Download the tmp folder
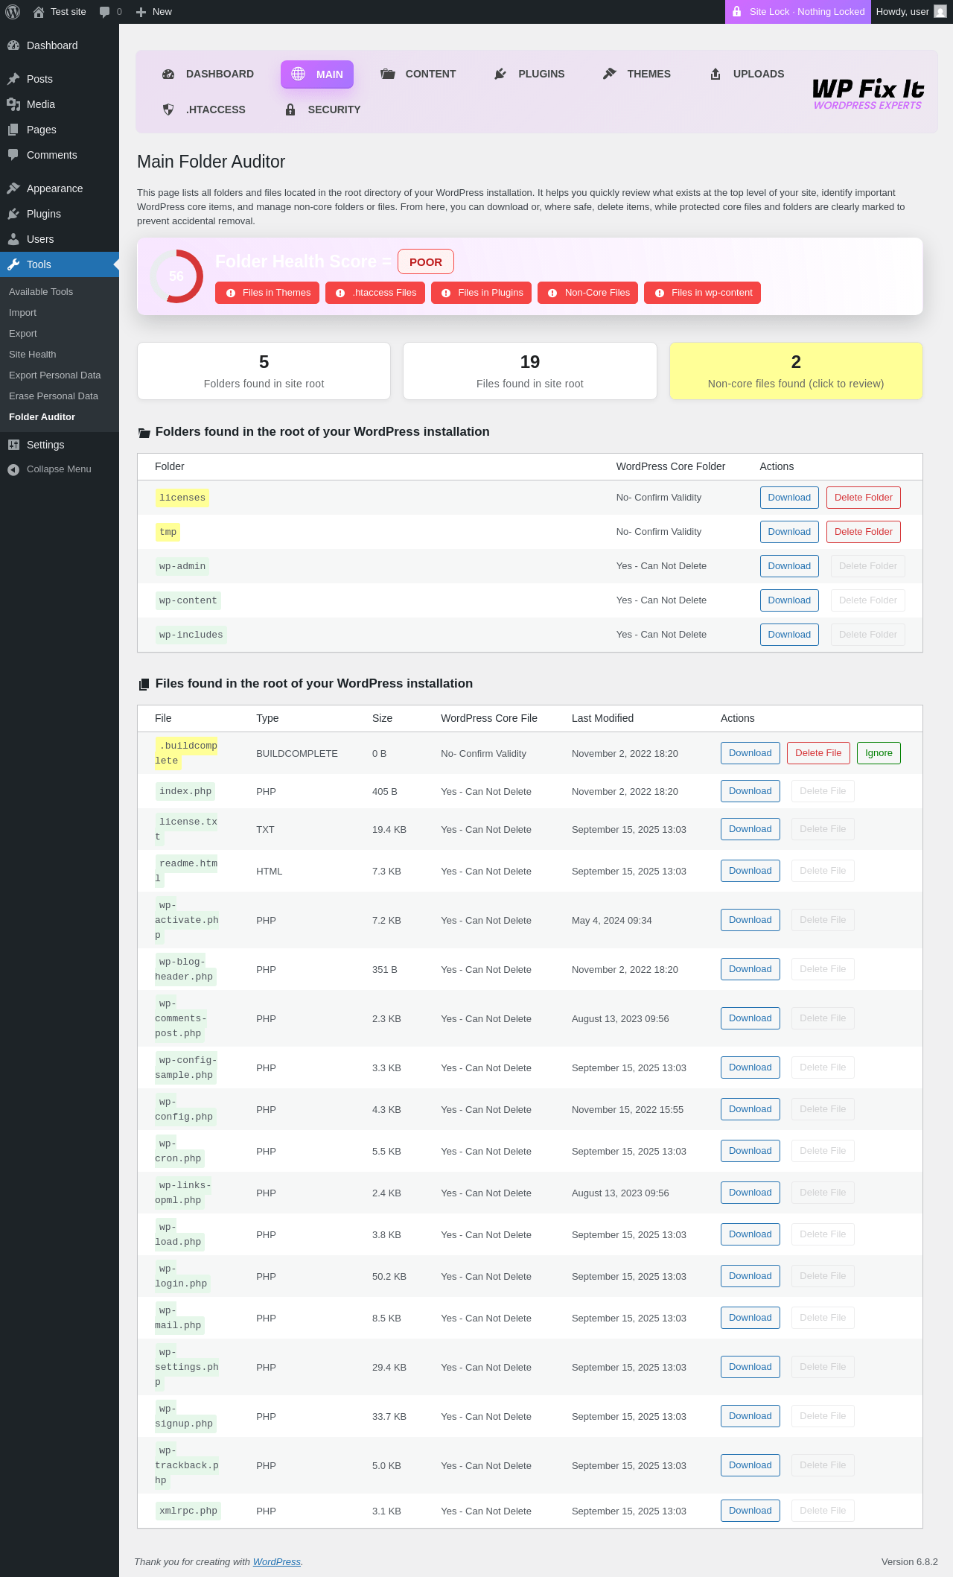The image size is (953, 1577). [x=789, y=532]
